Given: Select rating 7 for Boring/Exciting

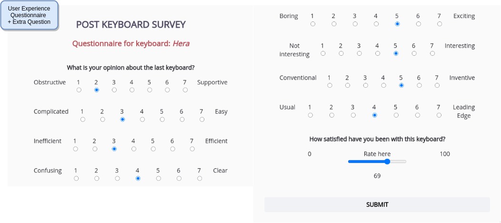Looking at the screenshot, I should click(440, 24).
